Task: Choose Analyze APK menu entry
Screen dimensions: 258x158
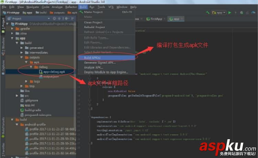Action: pos(107,67)
